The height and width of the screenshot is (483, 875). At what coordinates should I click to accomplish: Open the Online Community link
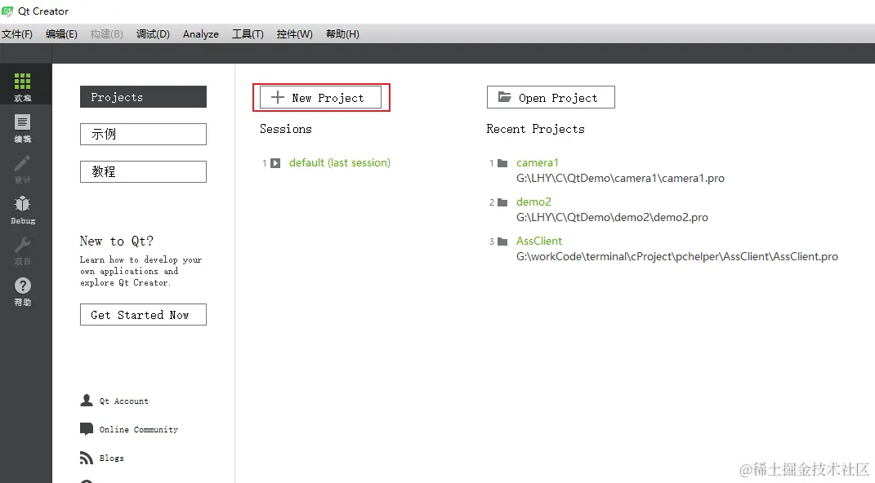tap(139, 429)
